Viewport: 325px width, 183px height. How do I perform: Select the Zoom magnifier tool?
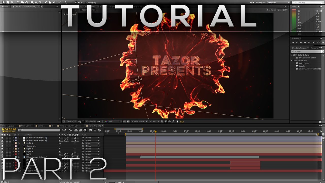click(12, 2)
